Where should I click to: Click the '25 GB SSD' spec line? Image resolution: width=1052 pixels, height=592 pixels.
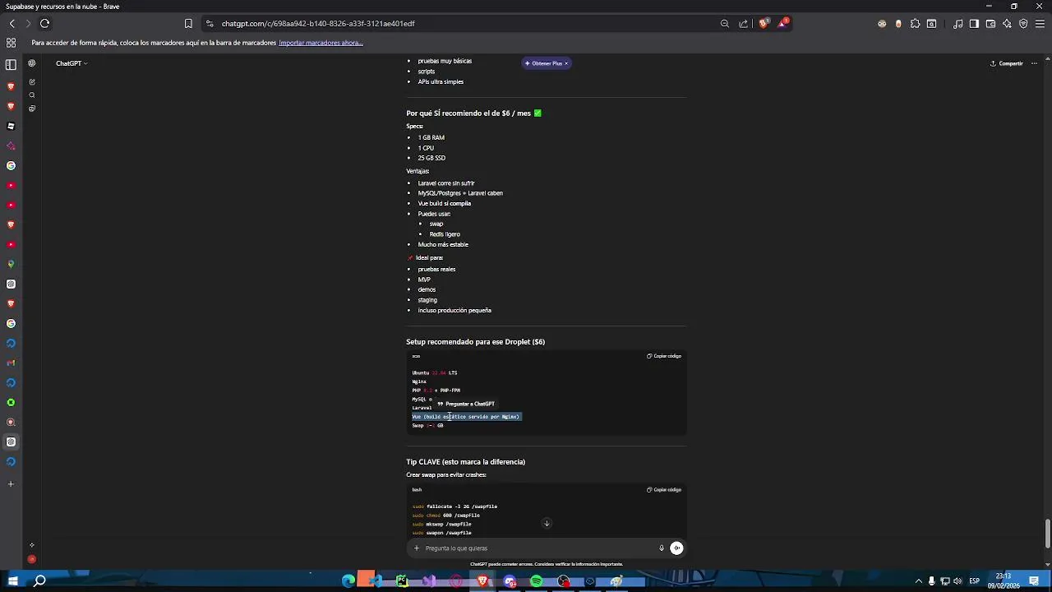431,158
